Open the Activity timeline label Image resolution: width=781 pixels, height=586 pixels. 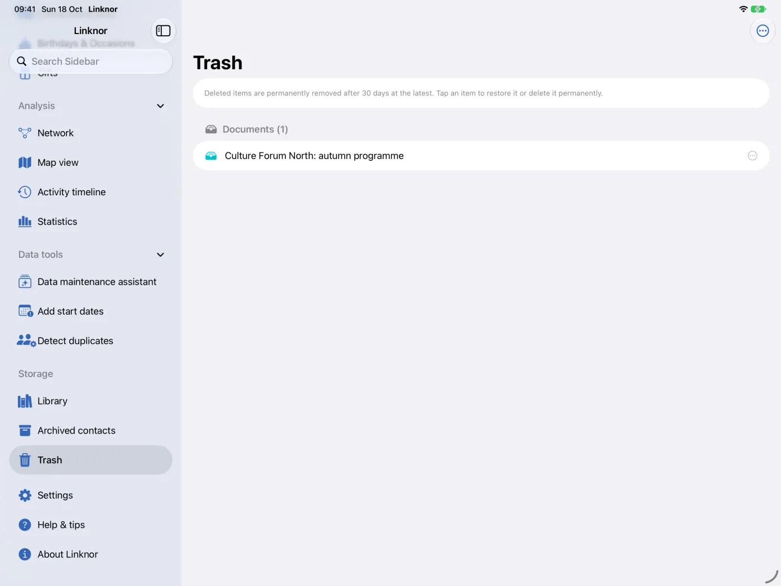[71, 192]
